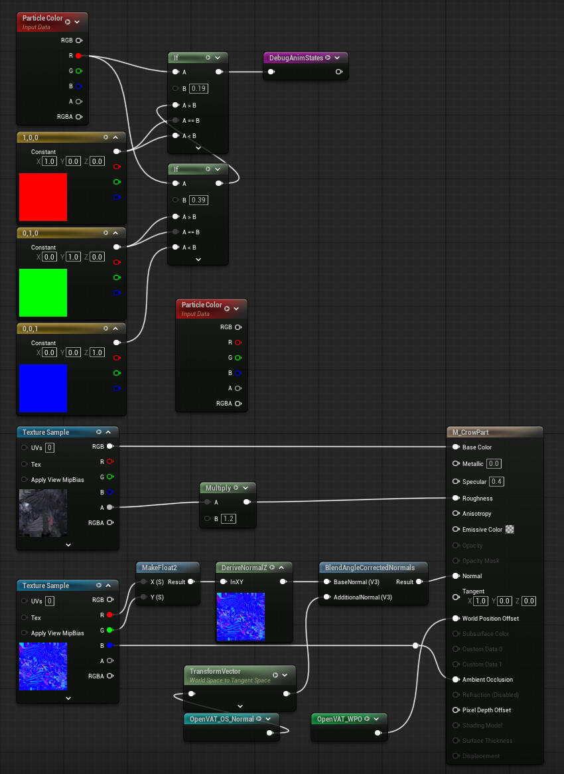This screenshot has height=774, width=564.
Task: Click the DeriveNormalZ preview thumbnail
Action: [x=241, y=617]
